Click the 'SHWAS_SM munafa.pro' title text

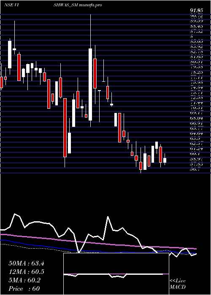coord(78,5)
